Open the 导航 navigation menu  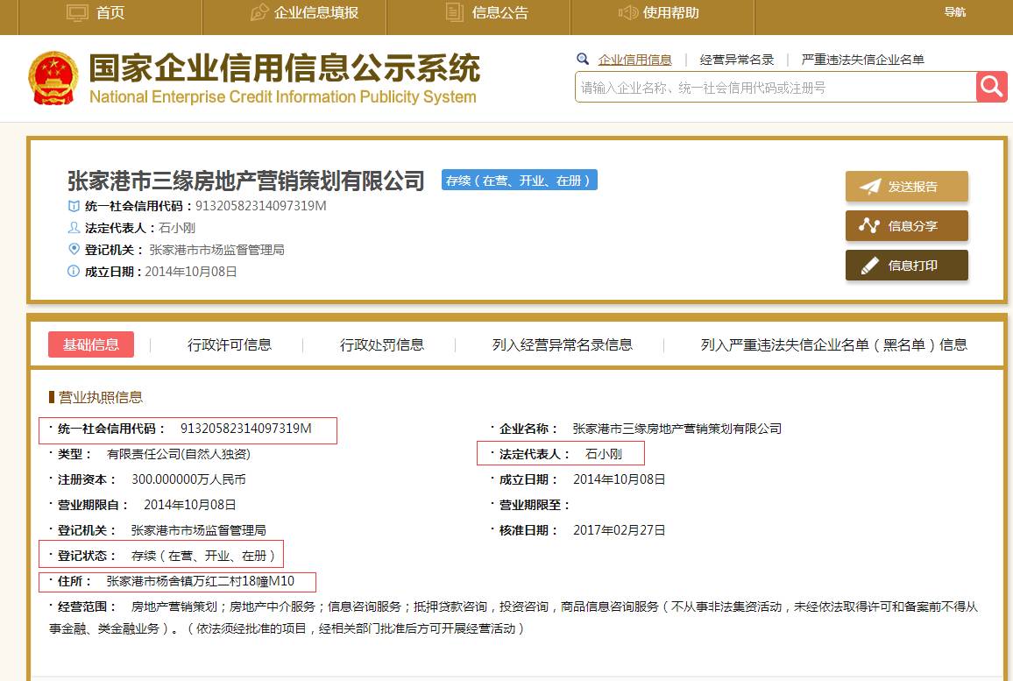click(954, 12)
